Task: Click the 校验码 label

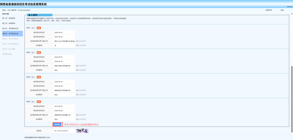Action: click(39, 131)
